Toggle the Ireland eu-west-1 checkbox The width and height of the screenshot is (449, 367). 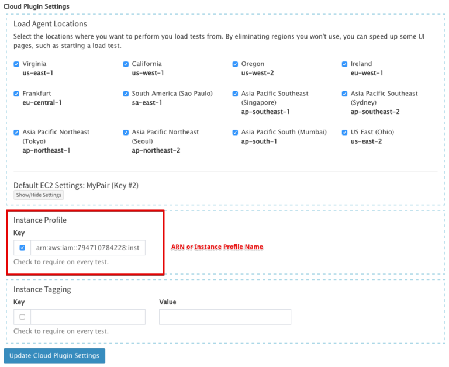344,64
